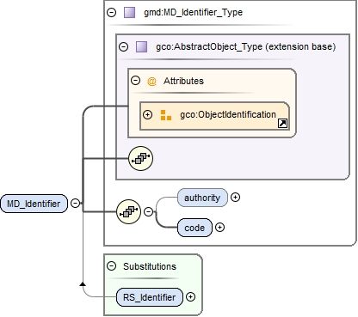
Task: Collapse the MD_Identifier element children
Action: tap(76, 204)
